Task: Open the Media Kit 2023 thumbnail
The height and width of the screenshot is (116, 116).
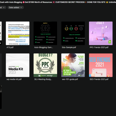Action: click(18, 65)
